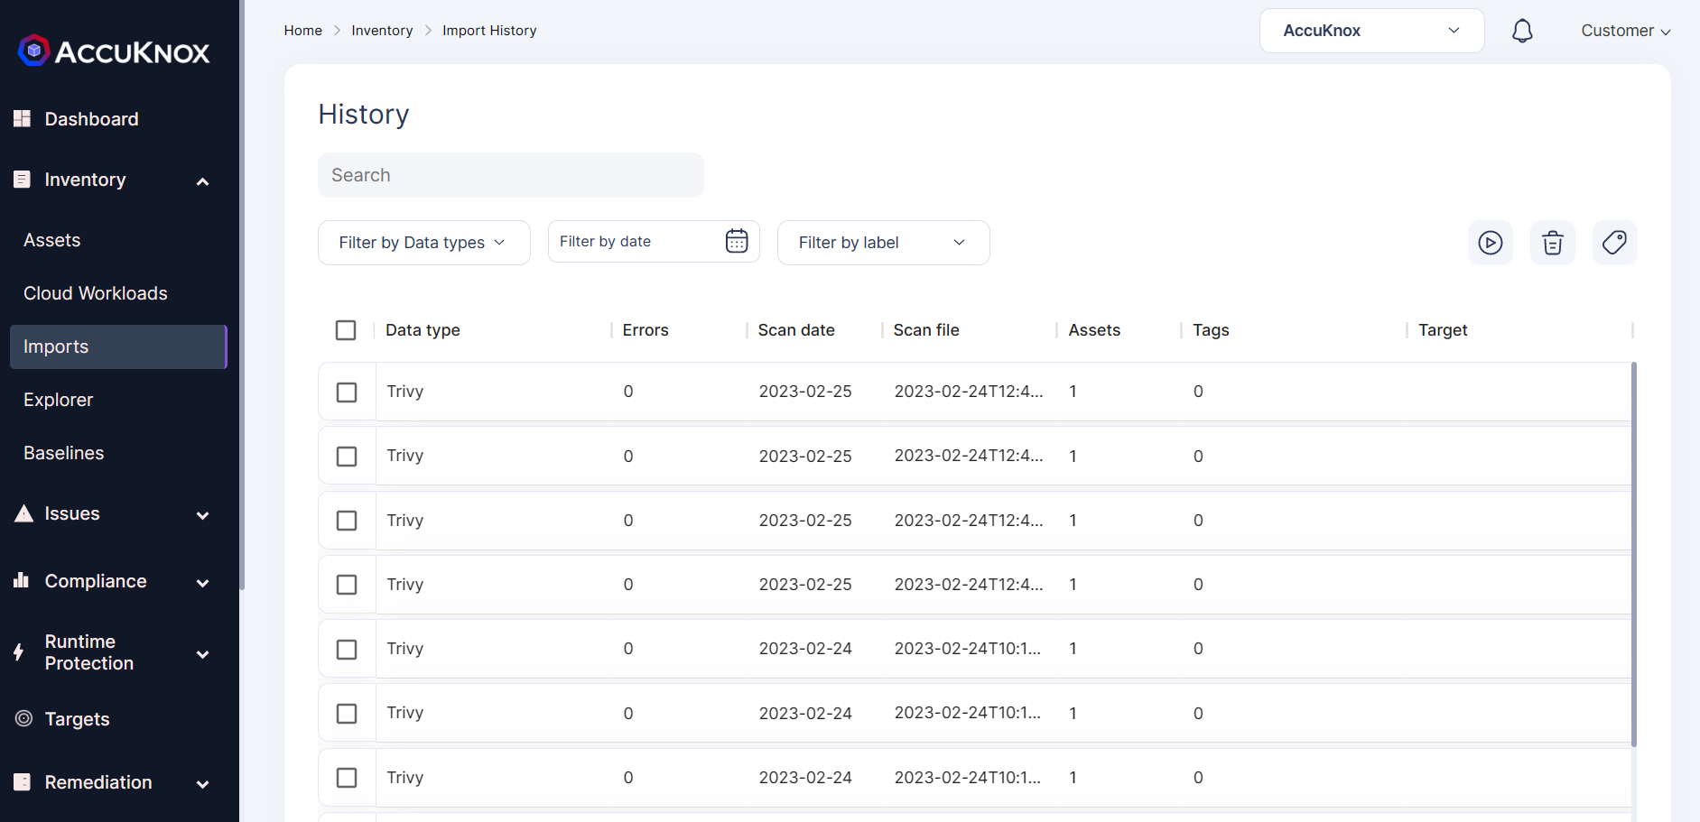Click first row scan date 2023-02-25
Viewport: 1700px width, 822px height.
805,392
